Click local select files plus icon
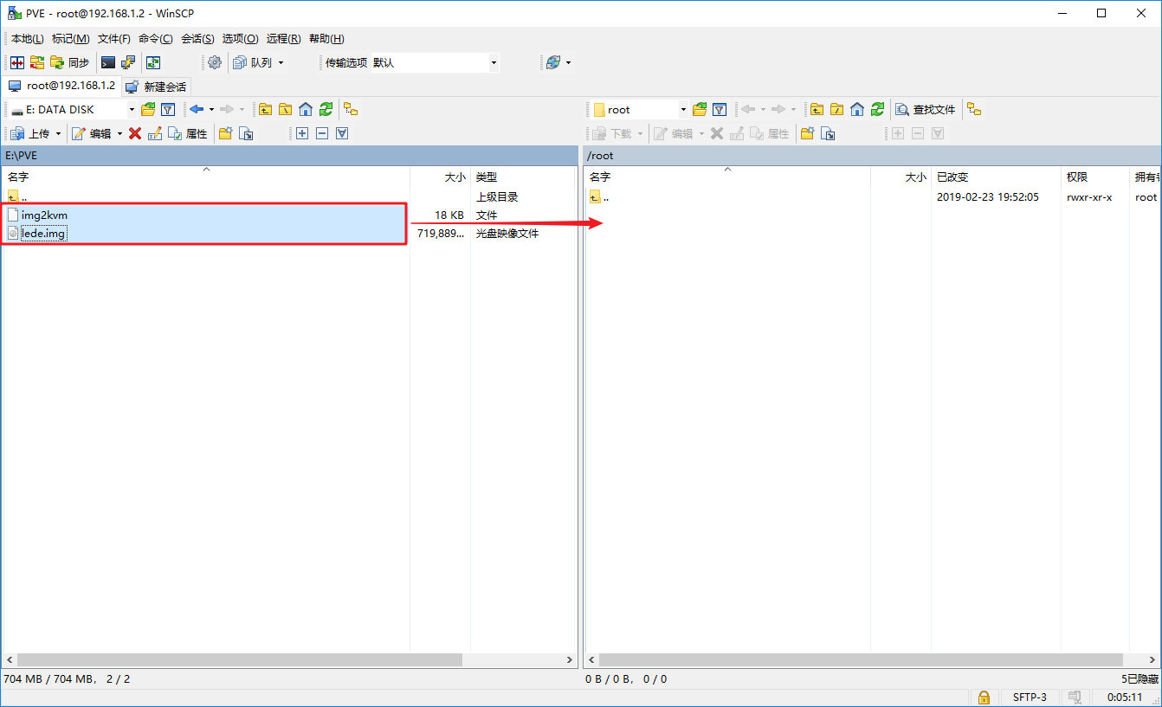Viewport: 1162px width, 707px height. [302, 133]
